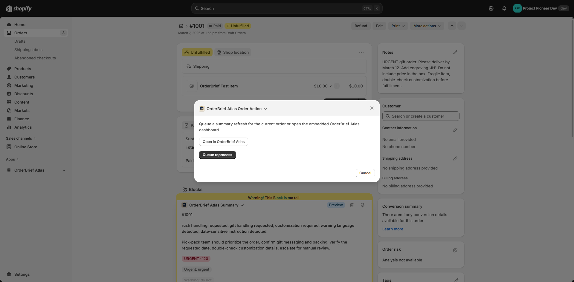Click the Shopify logo

(x=19, y=8)
